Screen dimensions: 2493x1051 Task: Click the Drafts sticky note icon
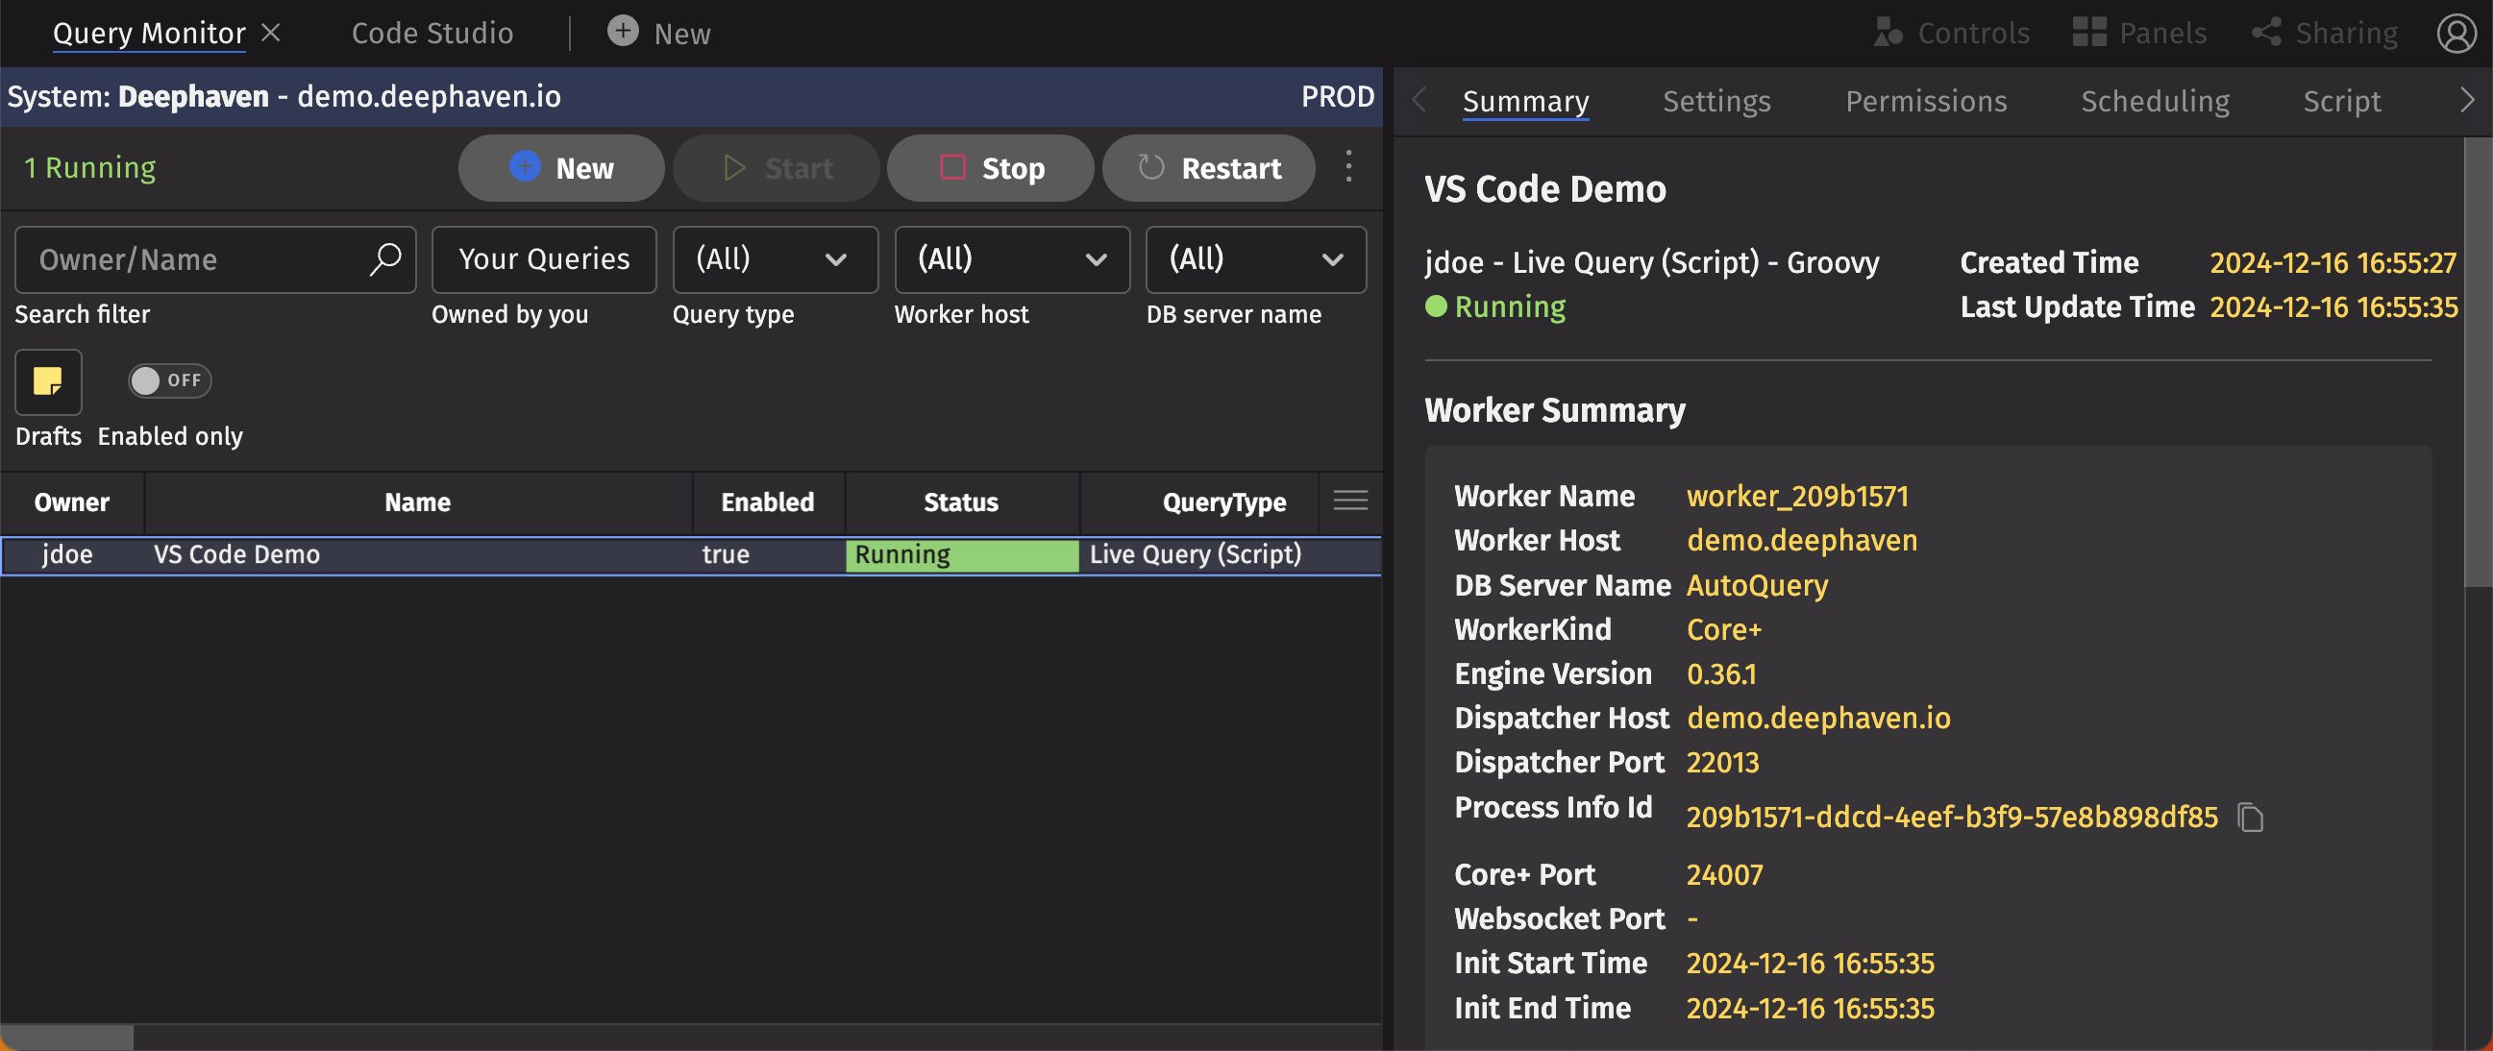[47, 381]
